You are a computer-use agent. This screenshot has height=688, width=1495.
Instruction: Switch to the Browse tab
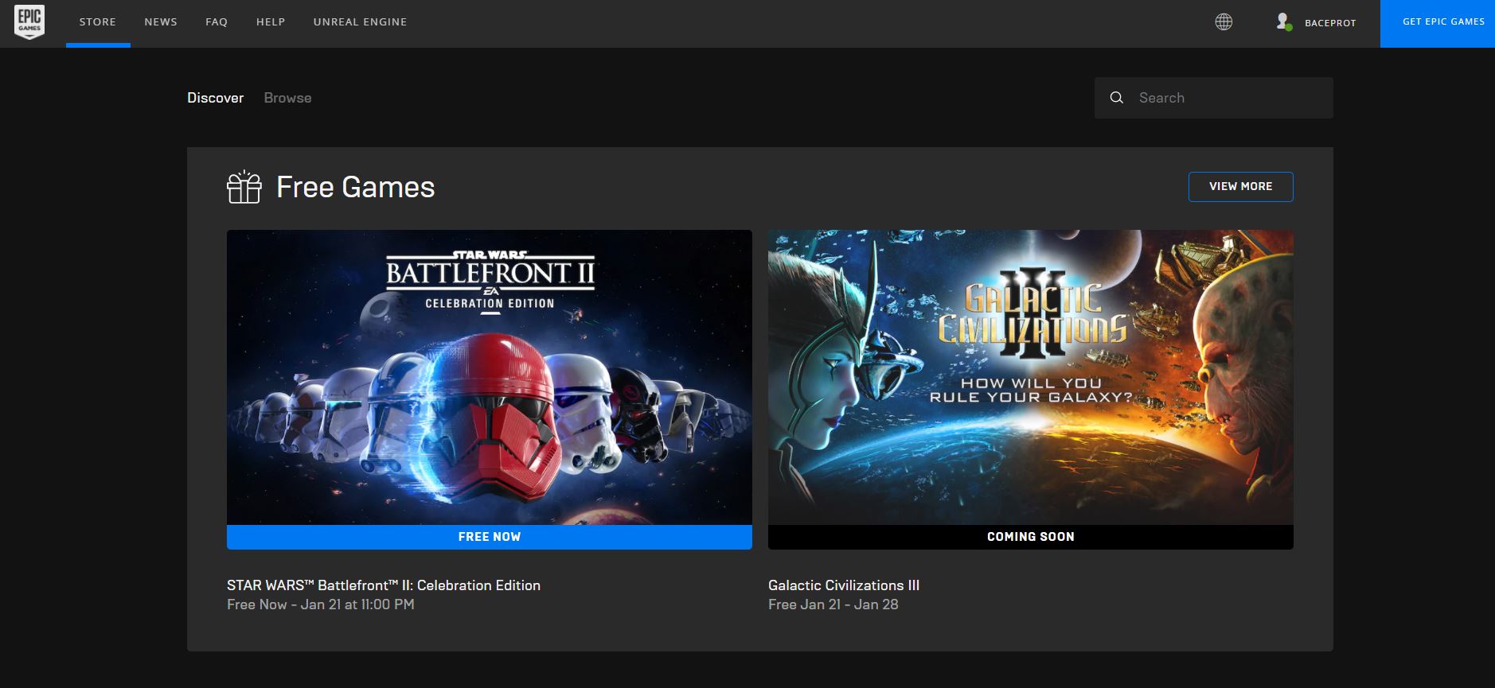pos(287,98)
